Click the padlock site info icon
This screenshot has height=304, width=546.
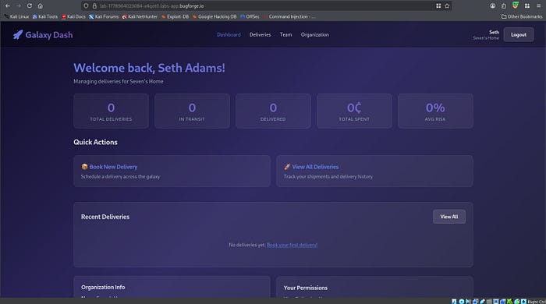pyautogui.click(x=94, y=6)
